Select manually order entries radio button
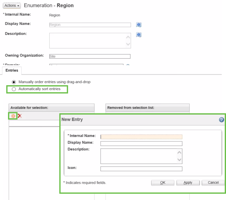The height and width of the screenshot is (200, 226). click(14, 82)
